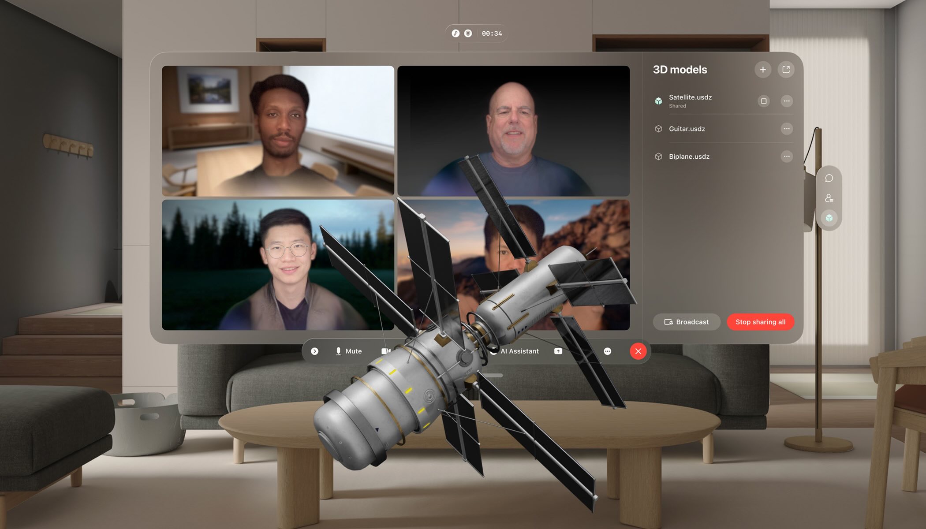Select the 3D models cube icon in sidebar

[x=829, y=217]
